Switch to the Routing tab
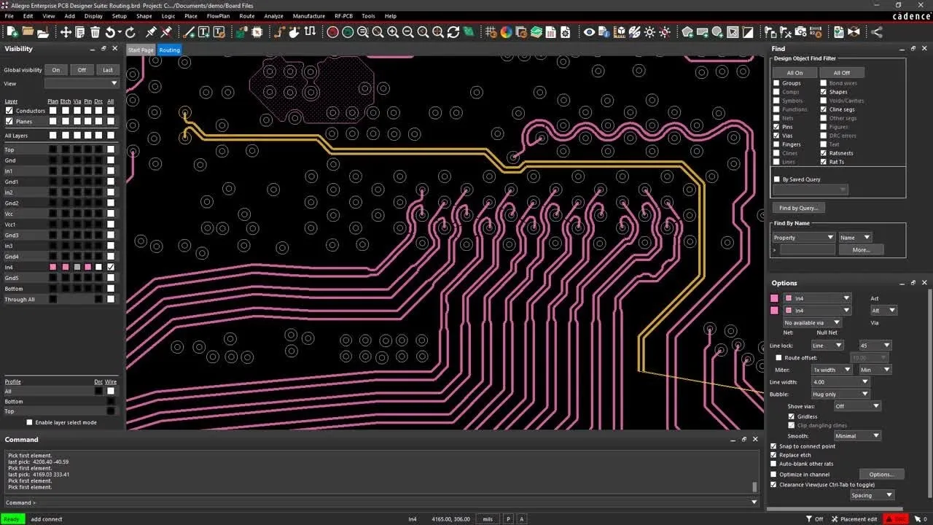This screenshot has width=933, height=525. 169,50
